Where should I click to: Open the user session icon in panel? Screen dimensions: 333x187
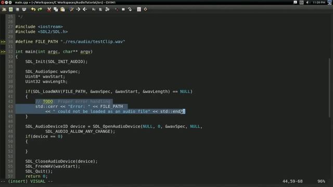point(330,2)
